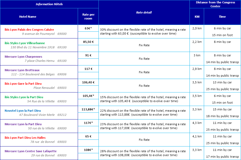The width and height of the screenshot is (241, 160).
Task: Select the distance cell '3 km'
Action: pos(197,55)
